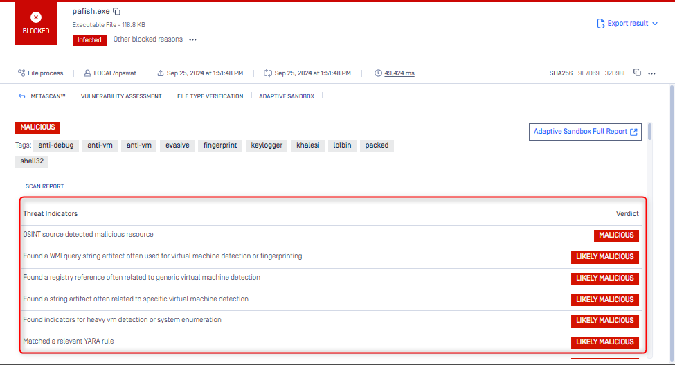Image resolution: width=675 pixels, height=365 pixels.
Task: Select the shell32 tag
Action: click(x=32, y=161)
